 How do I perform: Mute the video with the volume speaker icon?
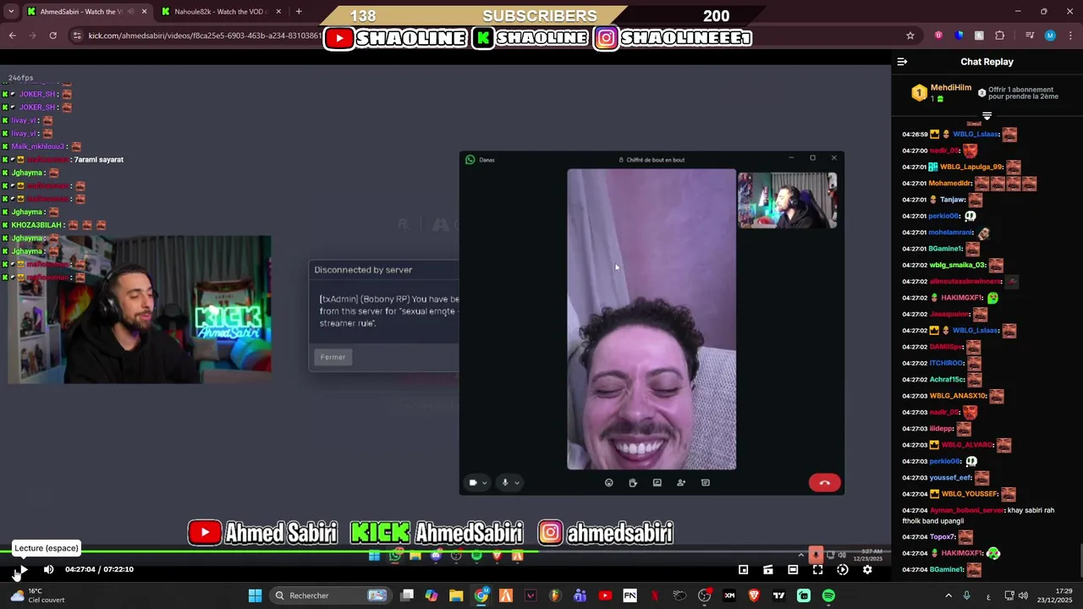(x=48, y=569)
